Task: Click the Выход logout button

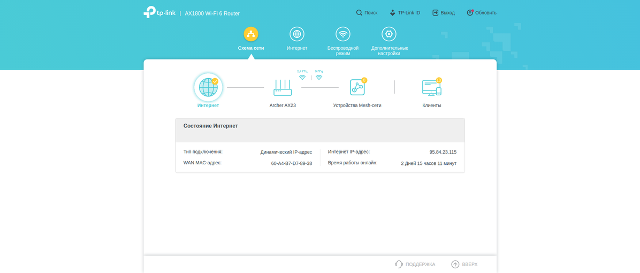Action: [x=443, y=13]
